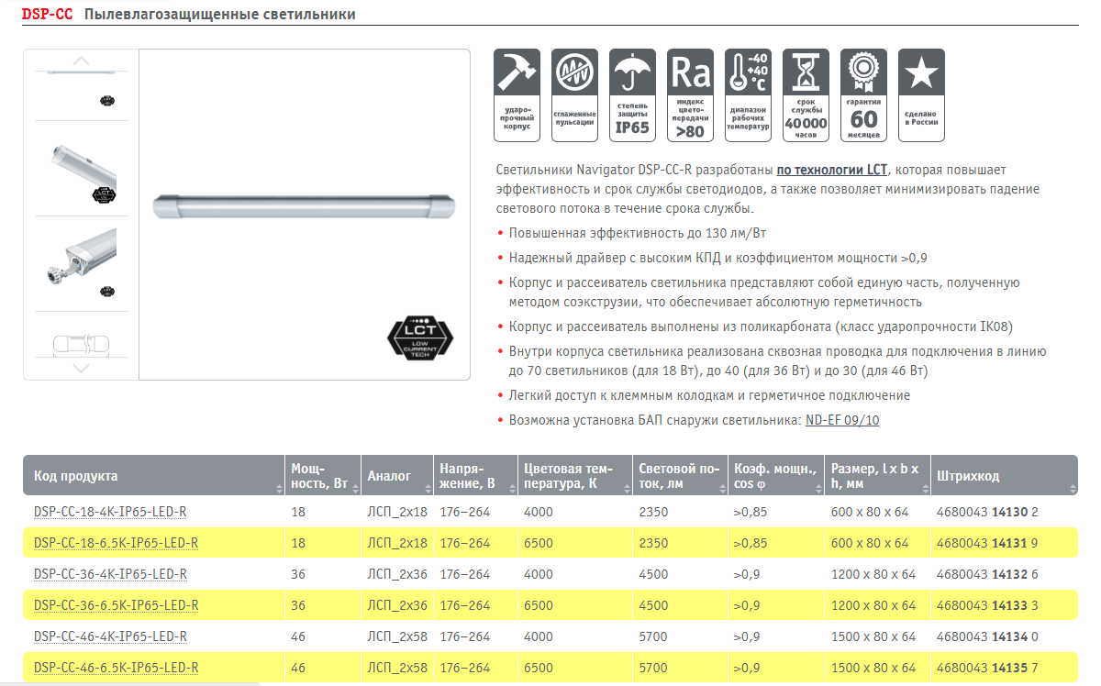
Task: Click color temperature 6500 in DSP-CC-18-6.5K row
Action: 539,543
